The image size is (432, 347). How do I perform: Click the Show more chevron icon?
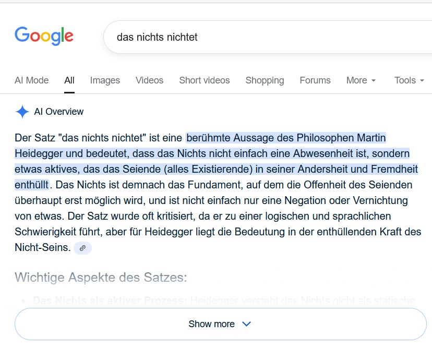point(247,324)
